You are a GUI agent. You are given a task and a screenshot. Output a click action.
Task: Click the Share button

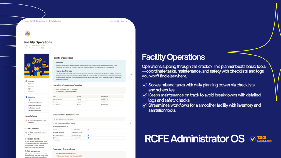[123, 21]
